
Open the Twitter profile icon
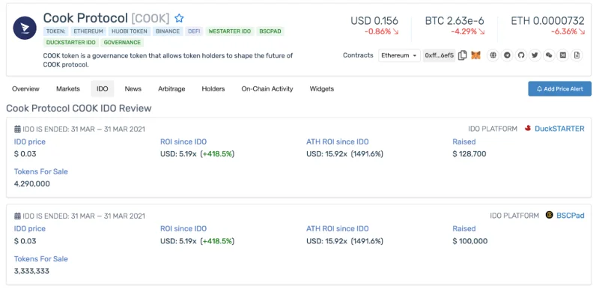(x=535, y=55)
